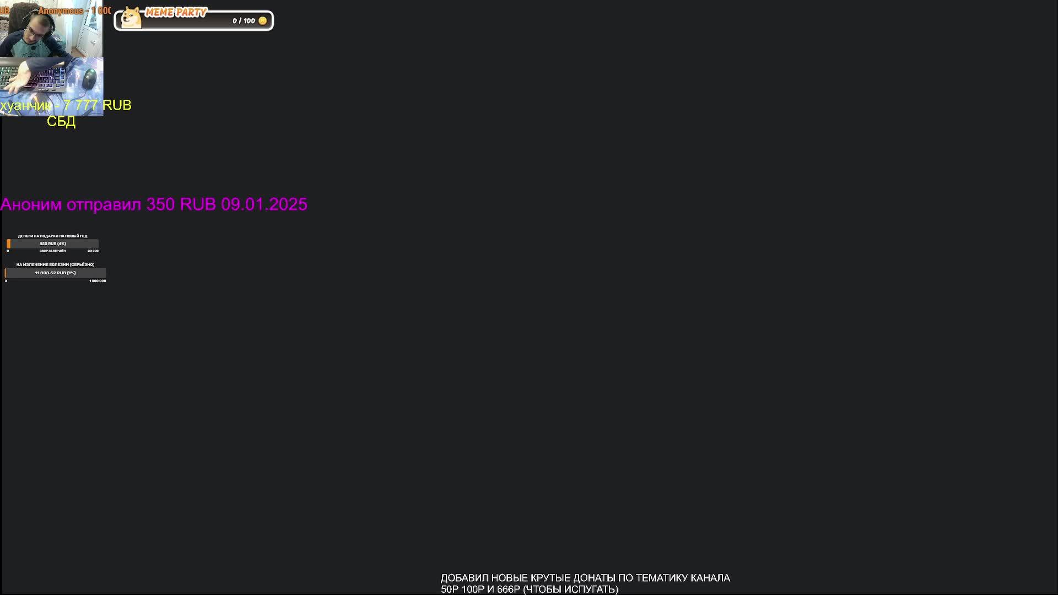The image size is (1058, 595).
Task: Click the MEME PARTY title text
Action: [176, 12]
